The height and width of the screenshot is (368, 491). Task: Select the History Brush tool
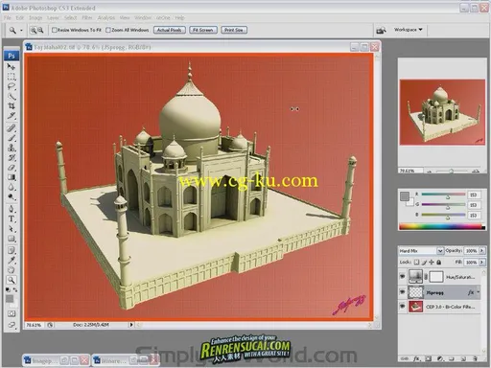pos(12,157)
